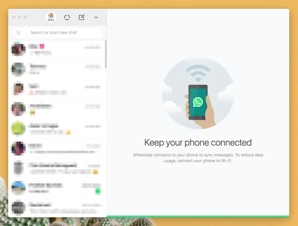
Task: Click the chat list scrollbar thumb
Action: [106, 54]
